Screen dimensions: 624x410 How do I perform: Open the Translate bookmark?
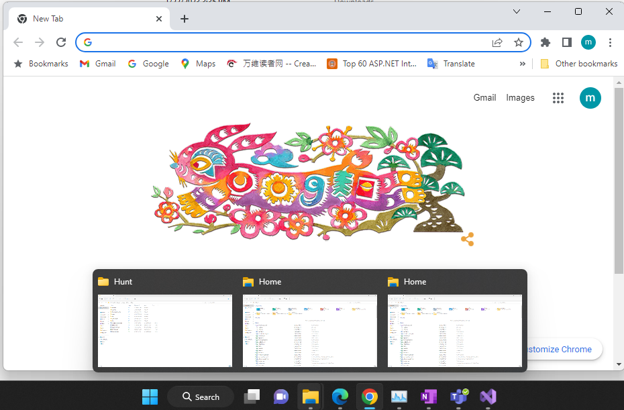pyautogui.click(x=452, y=64)
